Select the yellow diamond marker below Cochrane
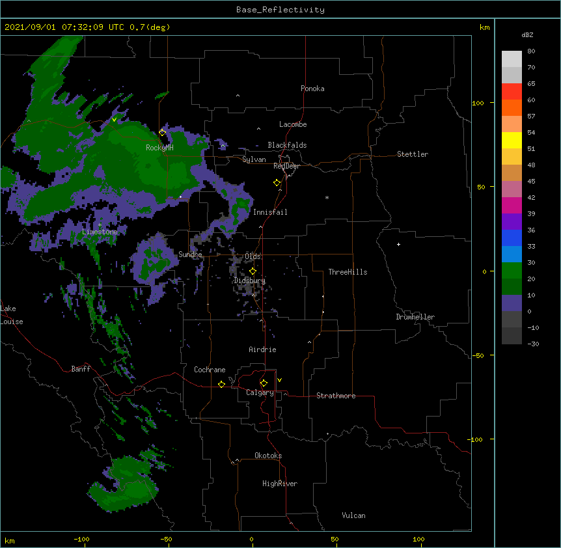 222,384
